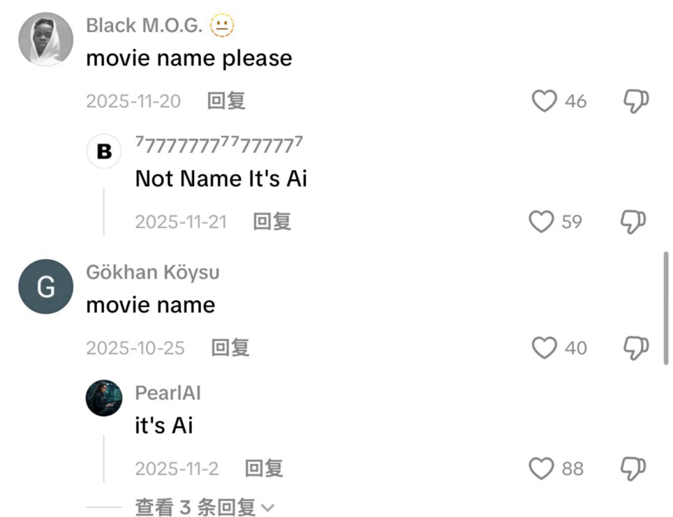The width and height of the screenshot is (673, 517).
Task: Click the chevron next to 查看 3 条回复
Action: click(267, 509)
